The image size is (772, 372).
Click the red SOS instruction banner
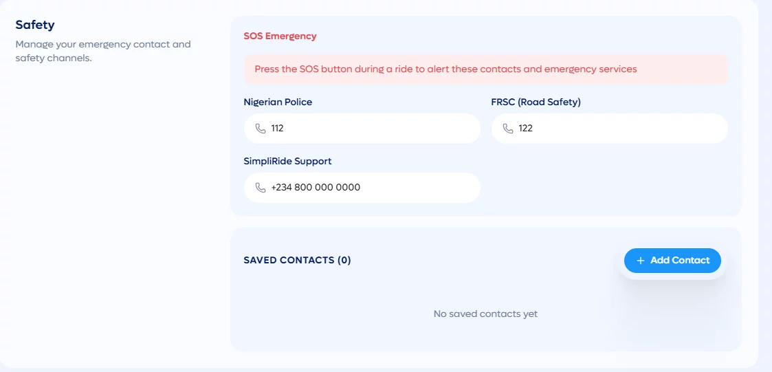click(486, 69)
